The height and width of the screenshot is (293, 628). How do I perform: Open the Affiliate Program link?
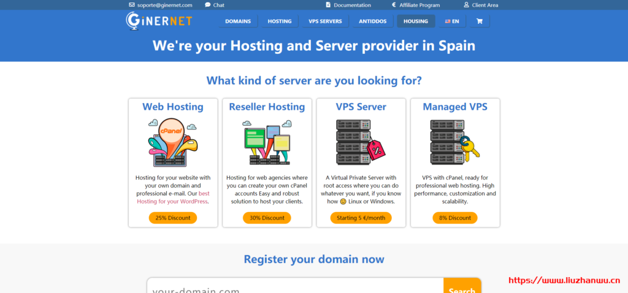[419, 5]
